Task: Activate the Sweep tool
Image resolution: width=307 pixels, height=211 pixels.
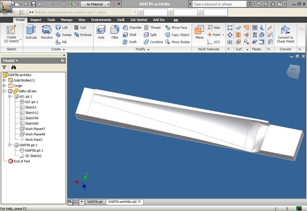Action: (64, 35)
